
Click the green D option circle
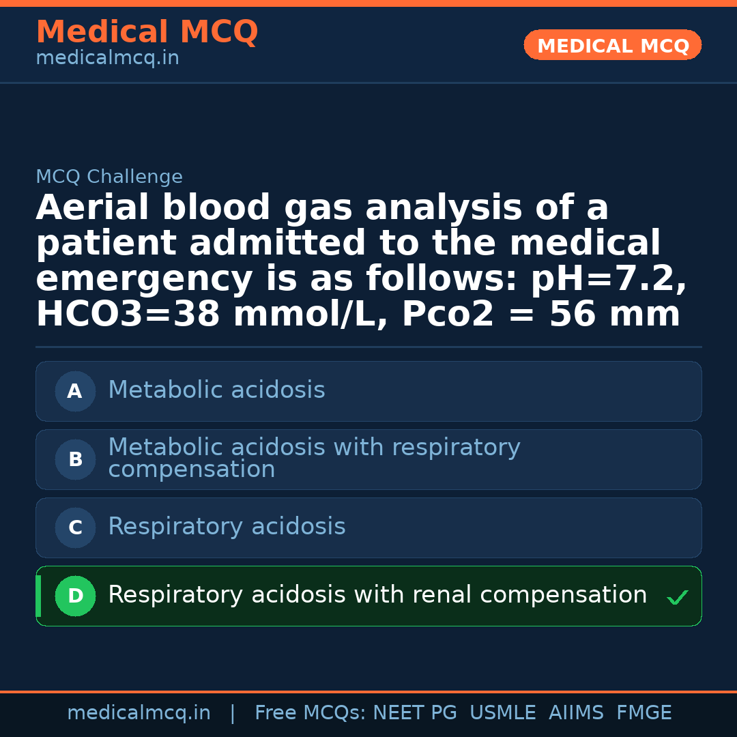(x=75, y=596)
